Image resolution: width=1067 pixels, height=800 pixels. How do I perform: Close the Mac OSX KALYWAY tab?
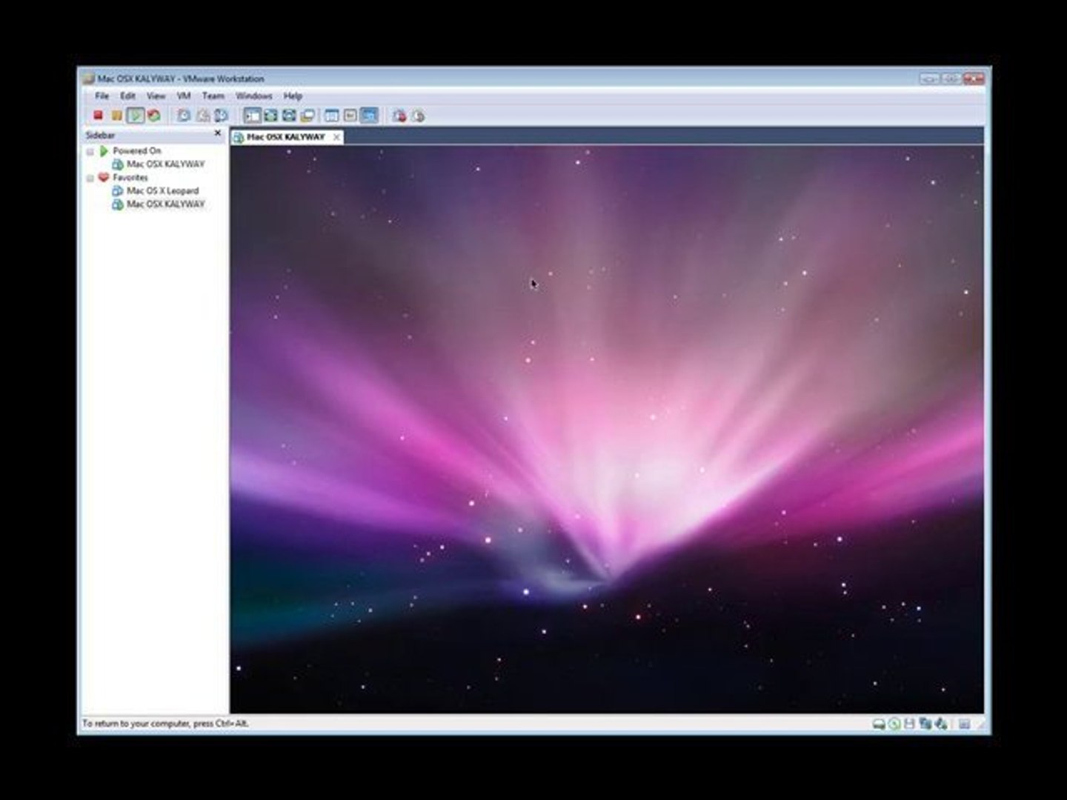pyautogui.click(x=336, y=137)
